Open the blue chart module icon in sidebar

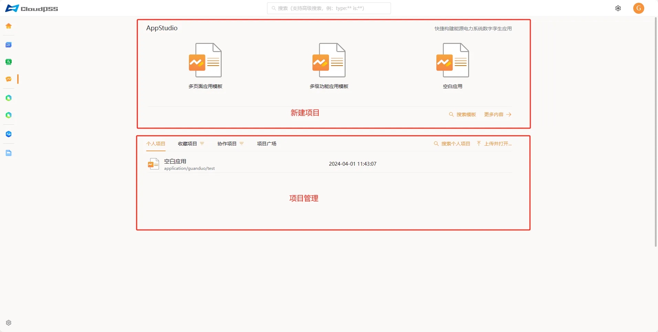[9, 45]
